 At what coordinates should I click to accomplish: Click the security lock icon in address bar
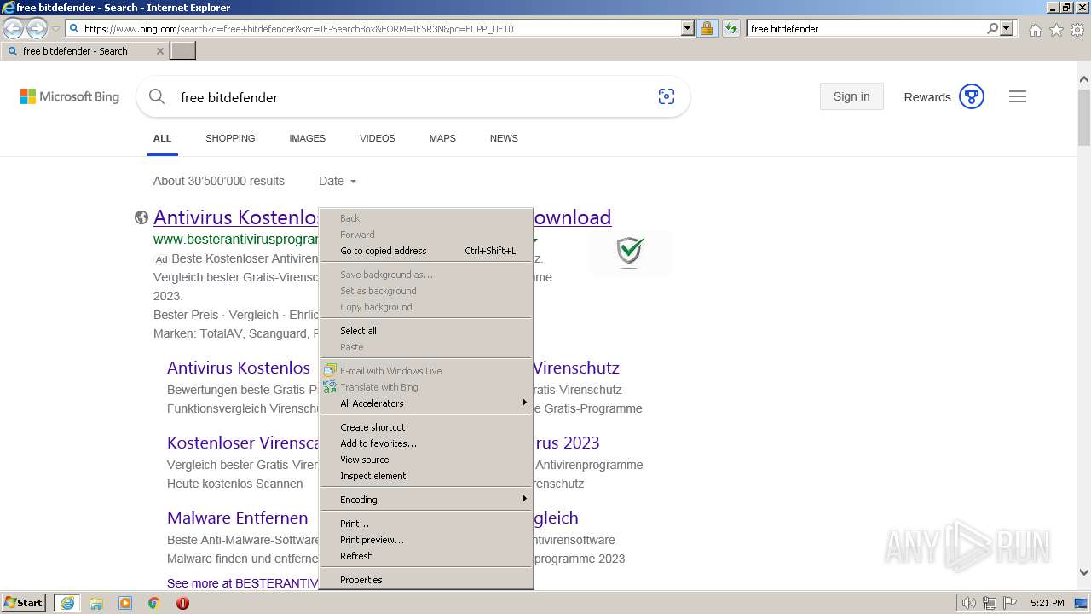coord(707,28)
